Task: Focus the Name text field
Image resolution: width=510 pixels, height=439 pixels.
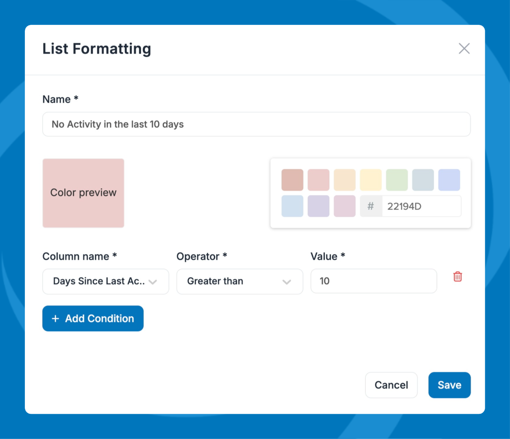Action: pos(256,124)
